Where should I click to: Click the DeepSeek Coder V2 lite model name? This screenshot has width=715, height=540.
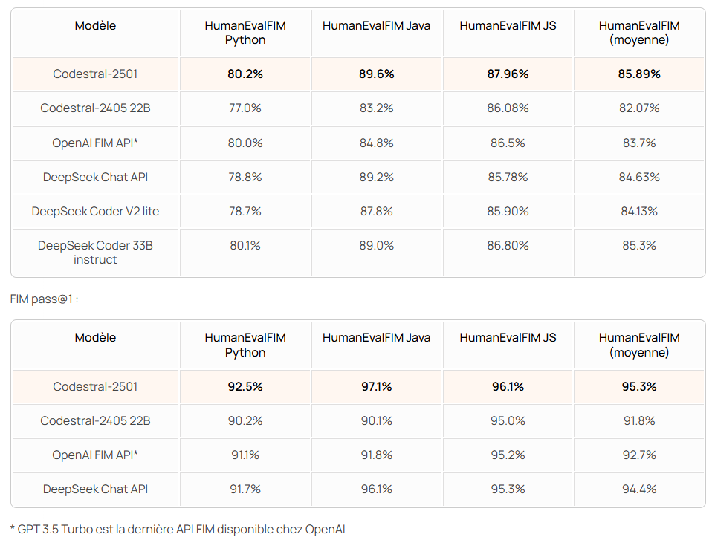pyautogui.click(x=95, y=212)
